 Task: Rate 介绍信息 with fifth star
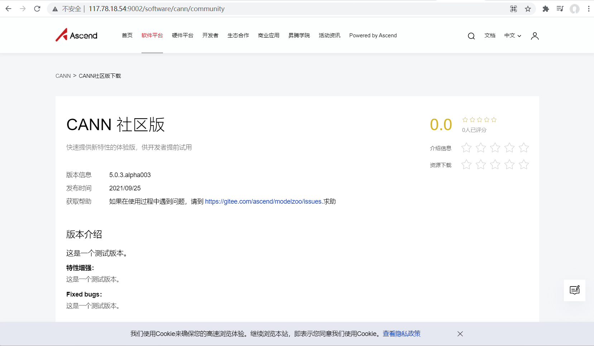tap(524, 148)
